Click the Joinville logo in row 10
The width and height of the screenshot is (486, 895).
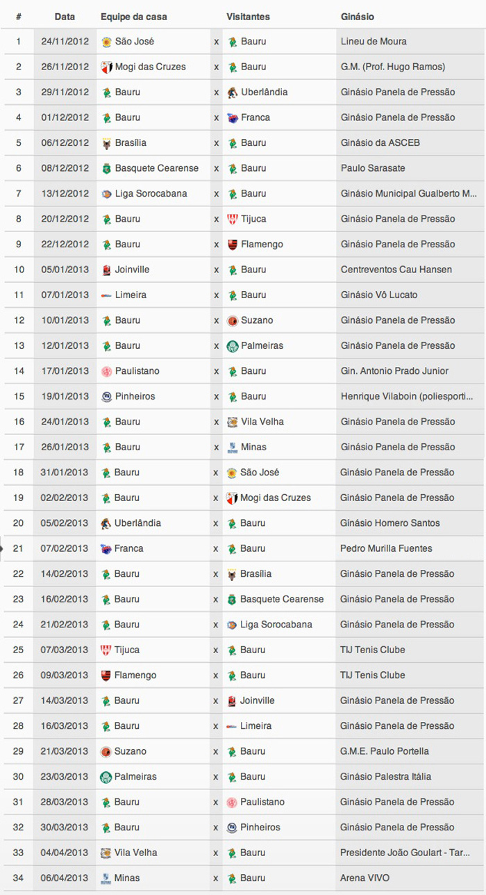pyautogui.click(x=106, y=270)
